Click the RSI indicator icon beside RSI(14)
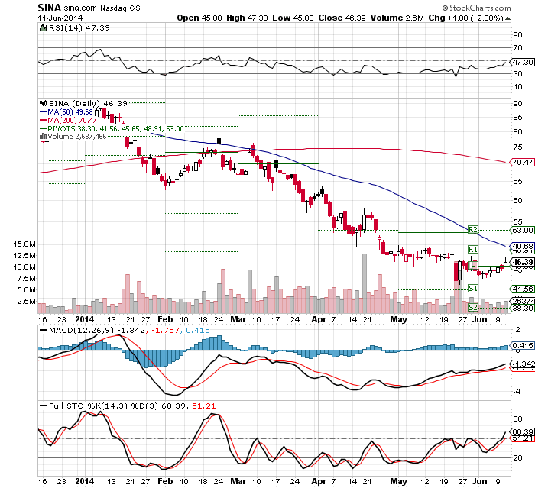Viewport: 535px width, 488px height. [43, 27]
